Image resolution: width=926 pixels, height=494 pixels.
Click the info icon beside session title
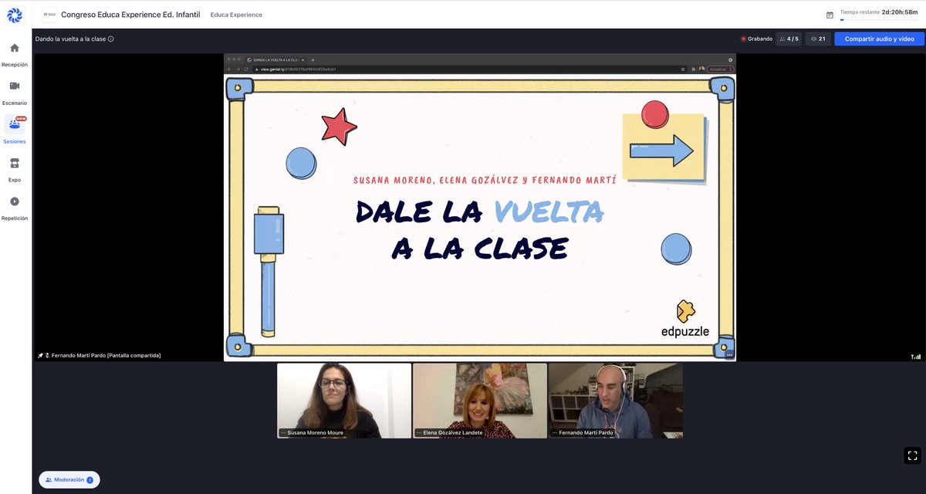coord(111,39)
